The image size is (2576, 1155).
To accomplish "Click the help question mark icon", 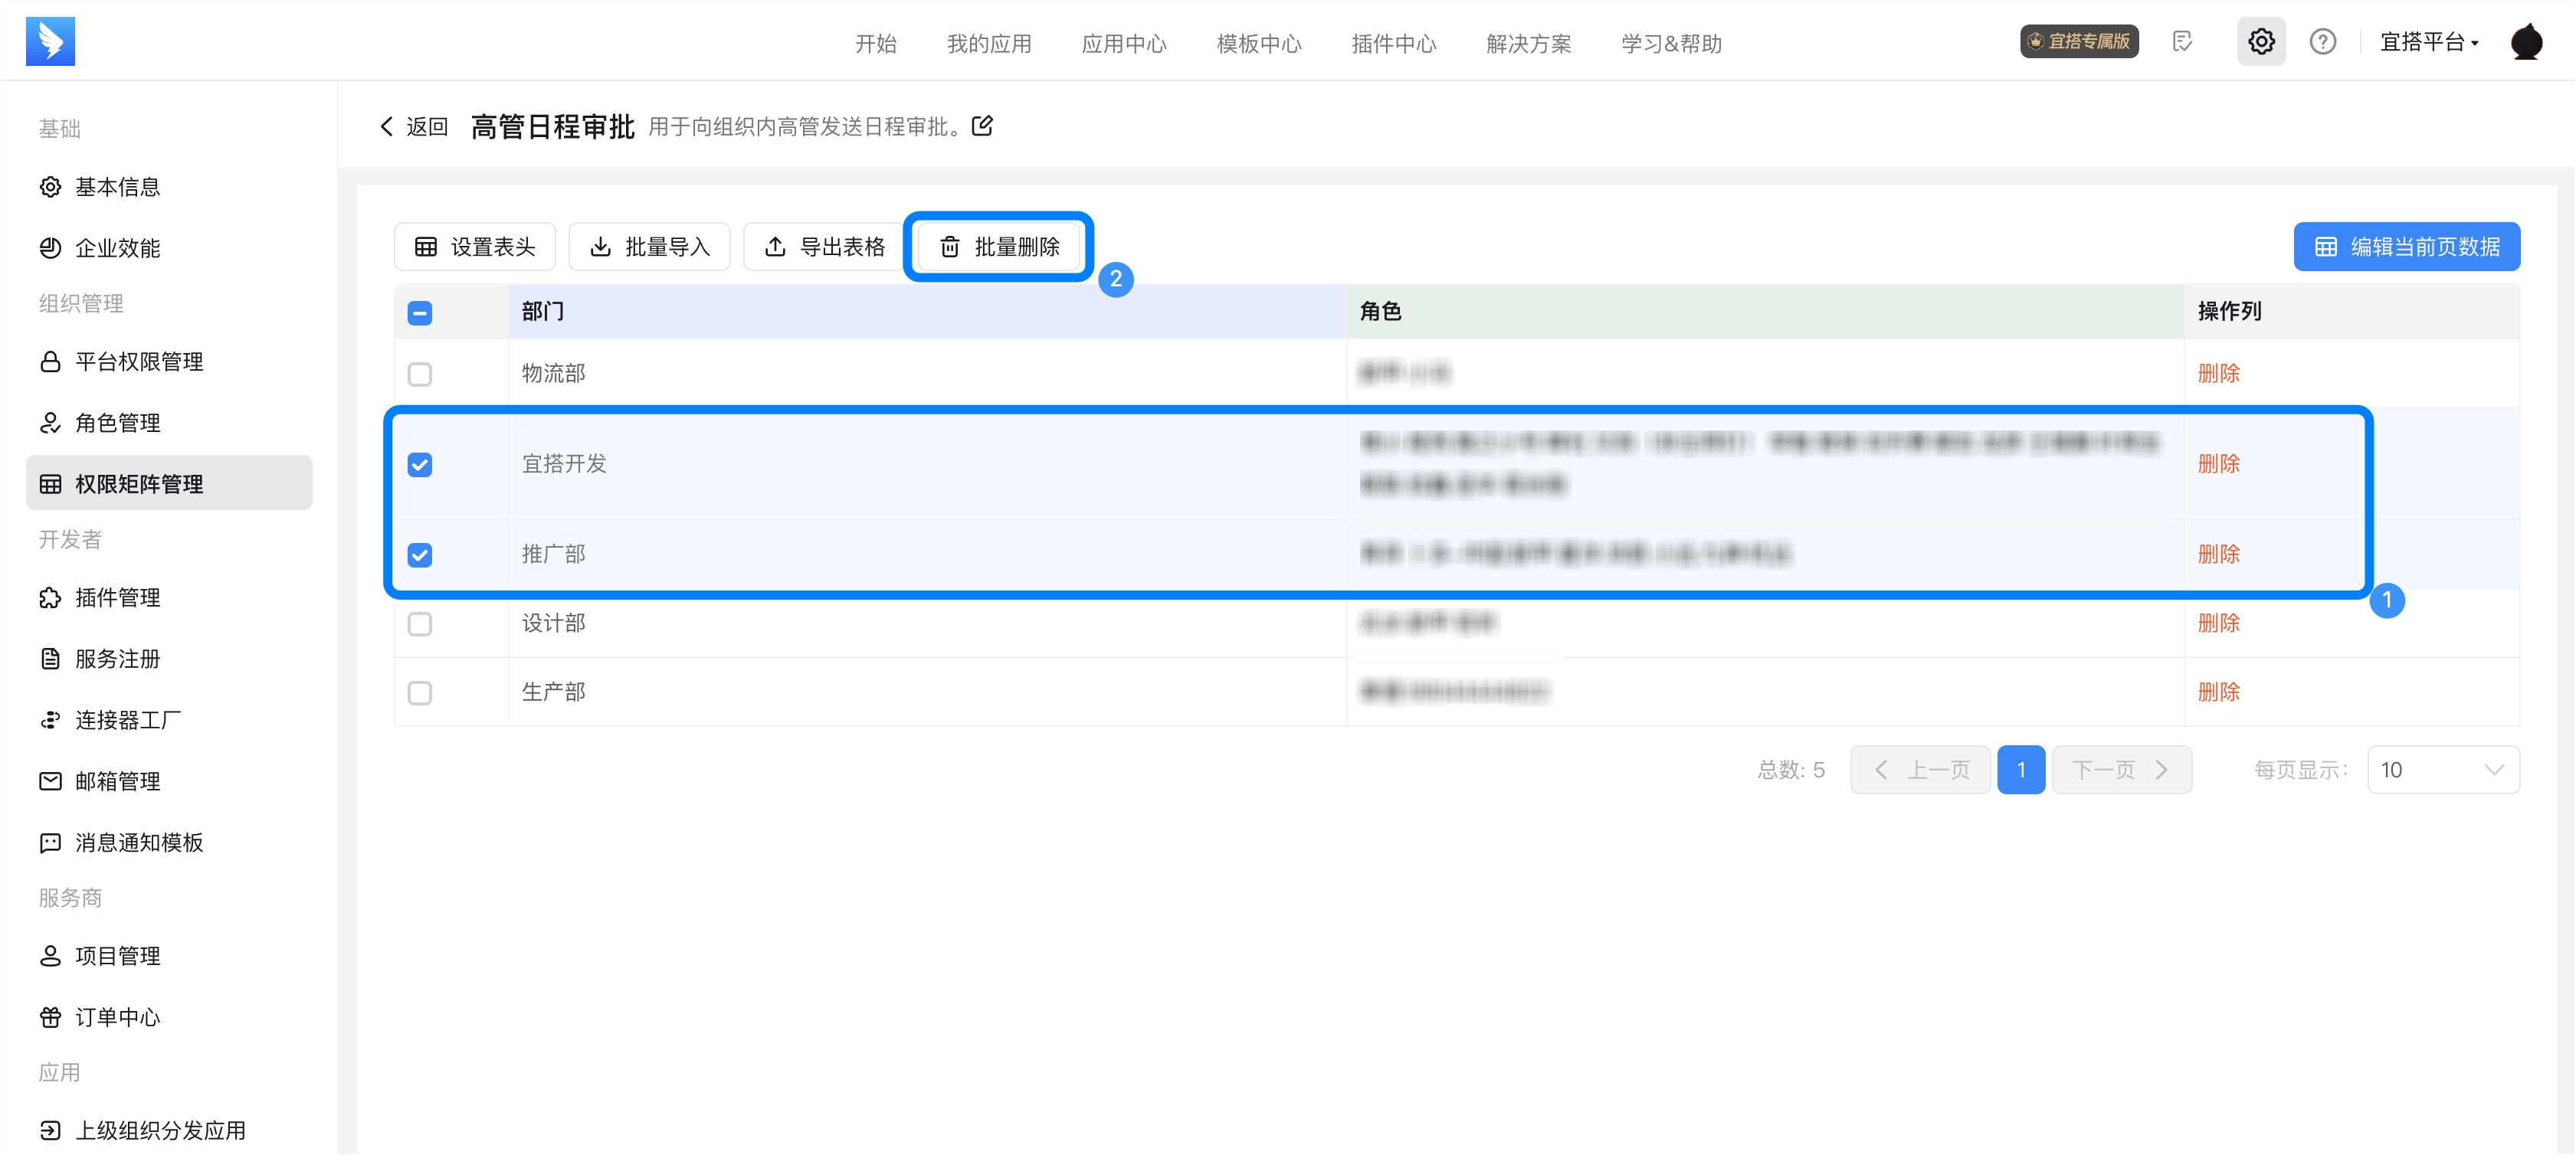I will click(2322, 42).
